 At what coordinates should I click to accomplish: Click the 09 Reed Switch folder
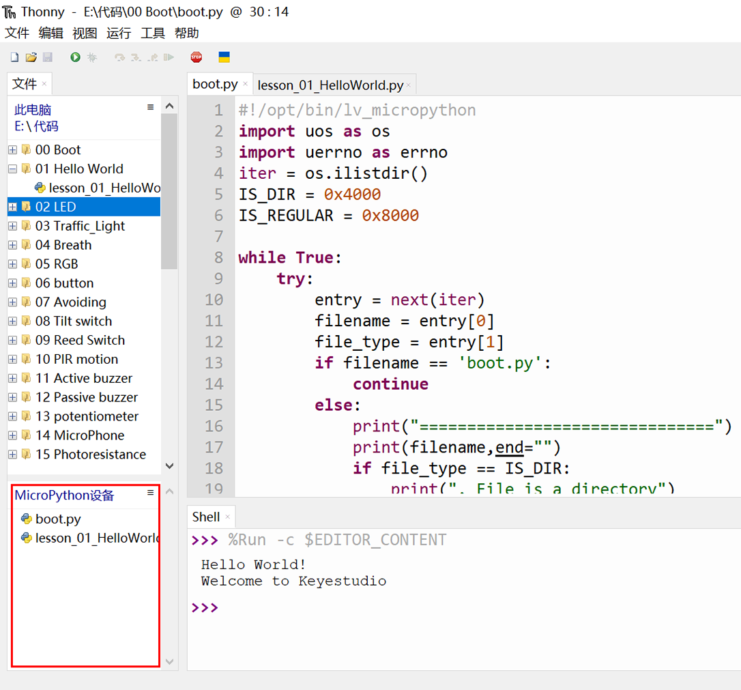[80, 340]
